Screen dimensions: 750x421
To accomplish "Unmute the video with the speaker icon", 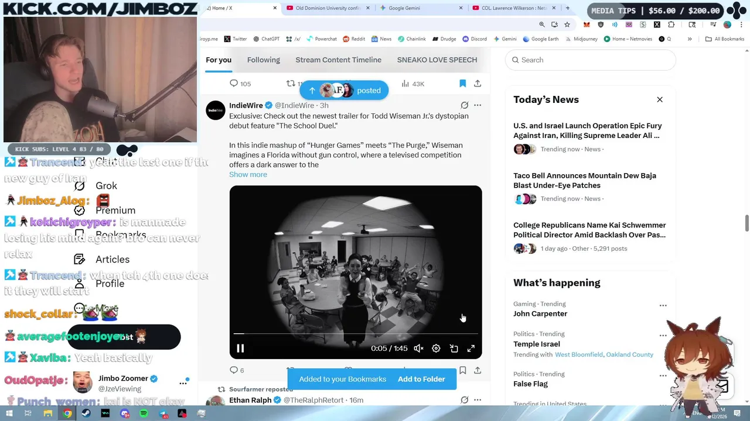I will tap(418, 348).
